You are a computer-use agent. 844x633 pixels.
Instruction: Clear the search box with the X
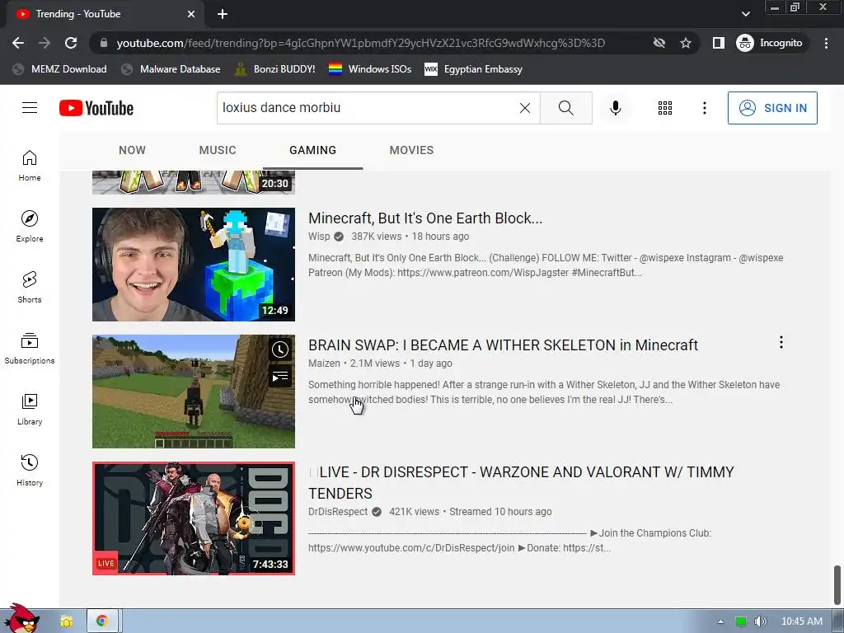click(525, 108)
